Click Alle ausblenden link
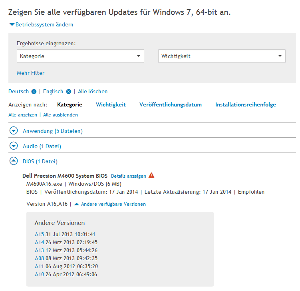The image size is (300, 291). [60, 115]
